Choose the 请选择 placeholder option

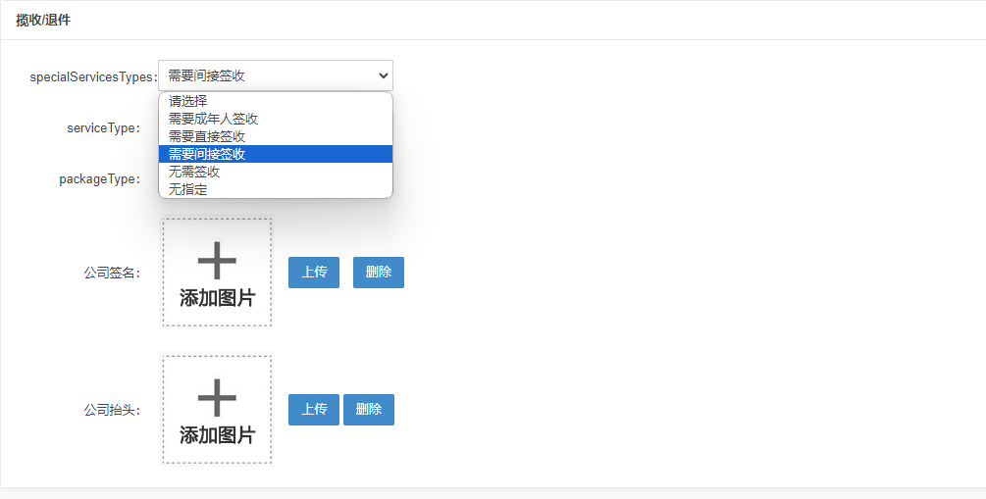pyautogui.click(x=276, y=101)
